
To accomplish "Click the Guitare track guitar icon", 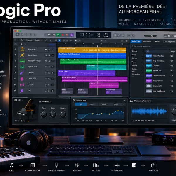I will click(22, 73).
